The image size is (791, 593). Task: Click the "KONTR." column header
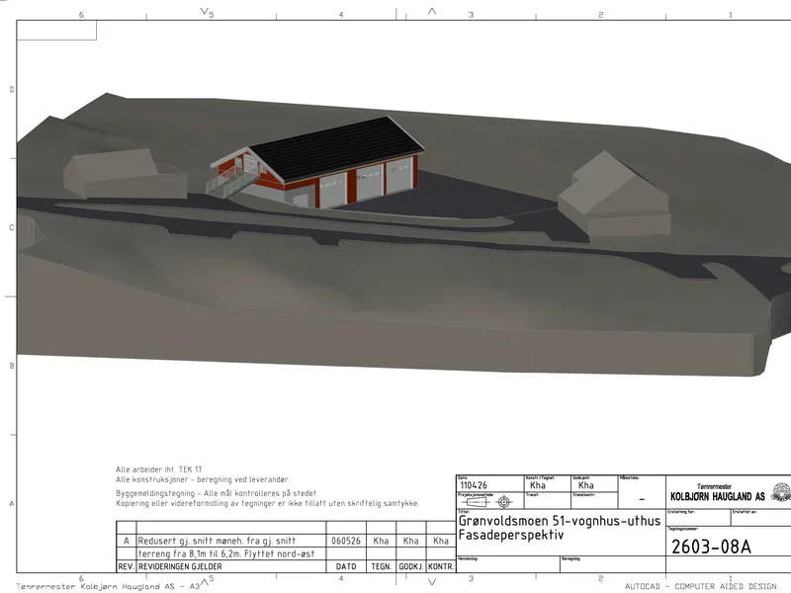tap(441, 566)
